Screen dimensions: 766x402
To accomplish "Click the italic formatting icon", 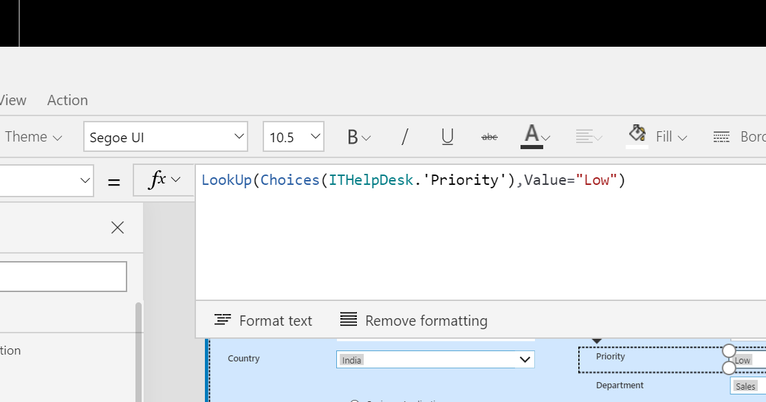I will click(404, 137).
